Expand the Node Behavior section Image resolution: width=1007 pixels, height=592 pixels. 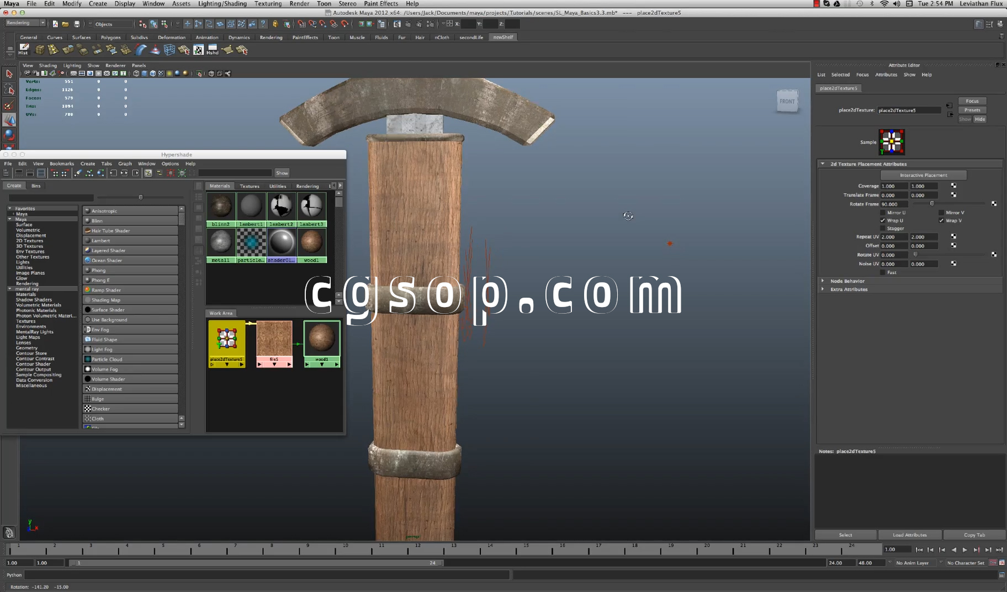coord(823,281)
